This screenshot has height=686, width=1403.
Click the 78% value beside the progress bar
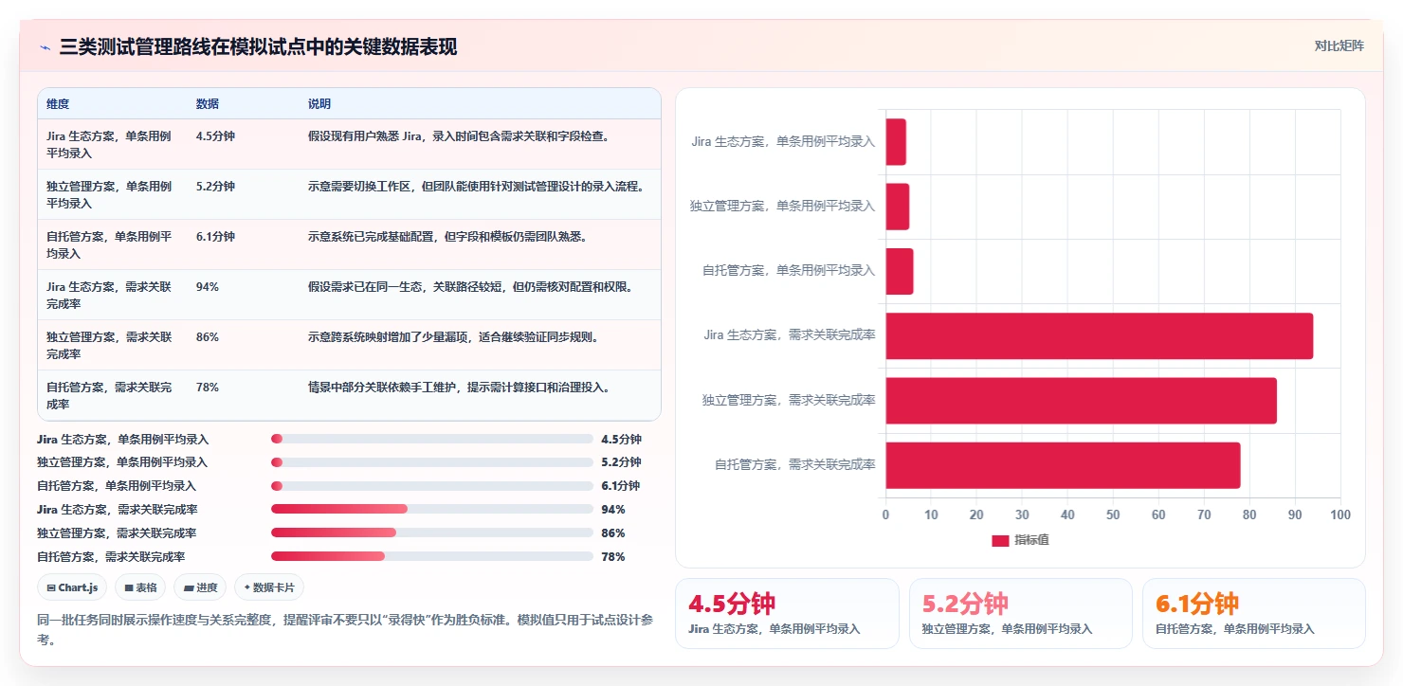coord(613,556)
